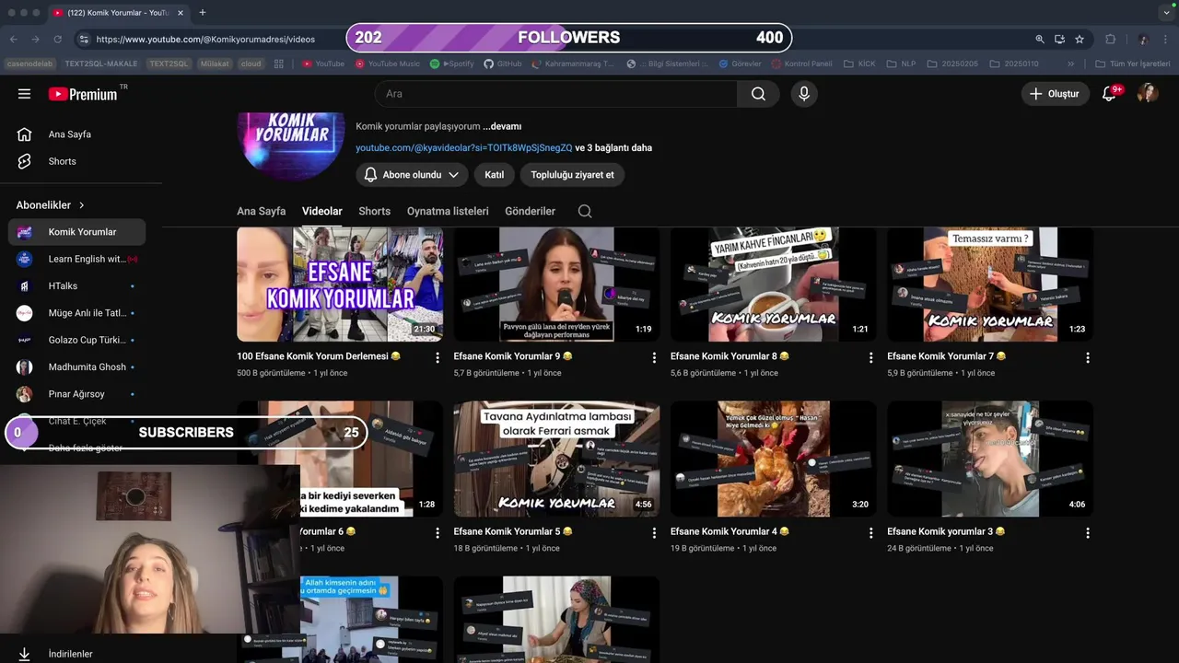Open Spotify bookmark

pos(451,64)
